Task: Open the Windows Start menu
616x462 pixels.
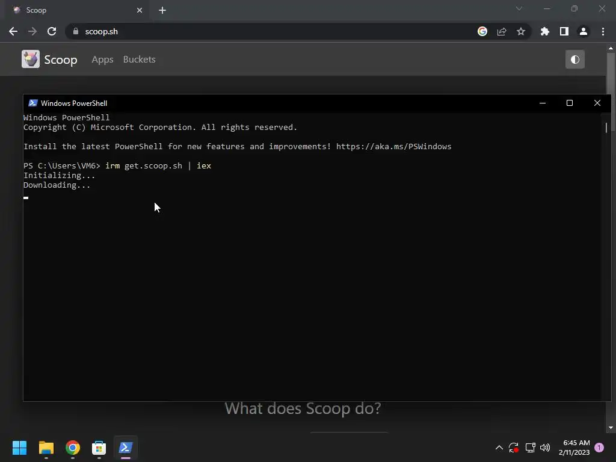Action: [20, 448]
